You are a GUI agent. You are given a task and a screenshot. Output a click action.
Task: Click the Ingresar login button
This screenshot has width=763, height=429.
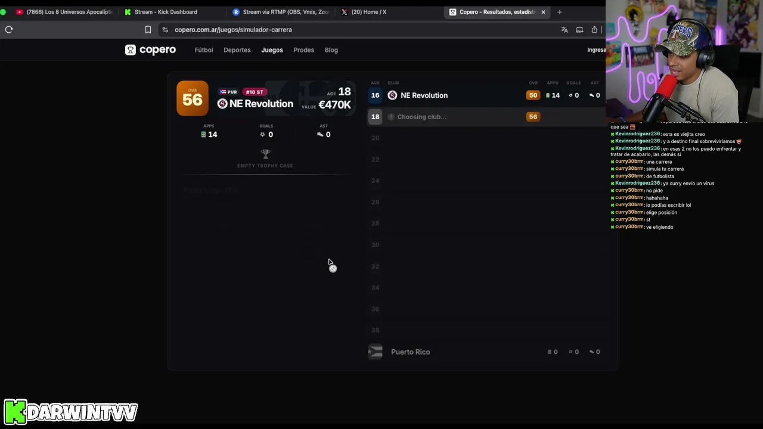(x=597, y=50)
